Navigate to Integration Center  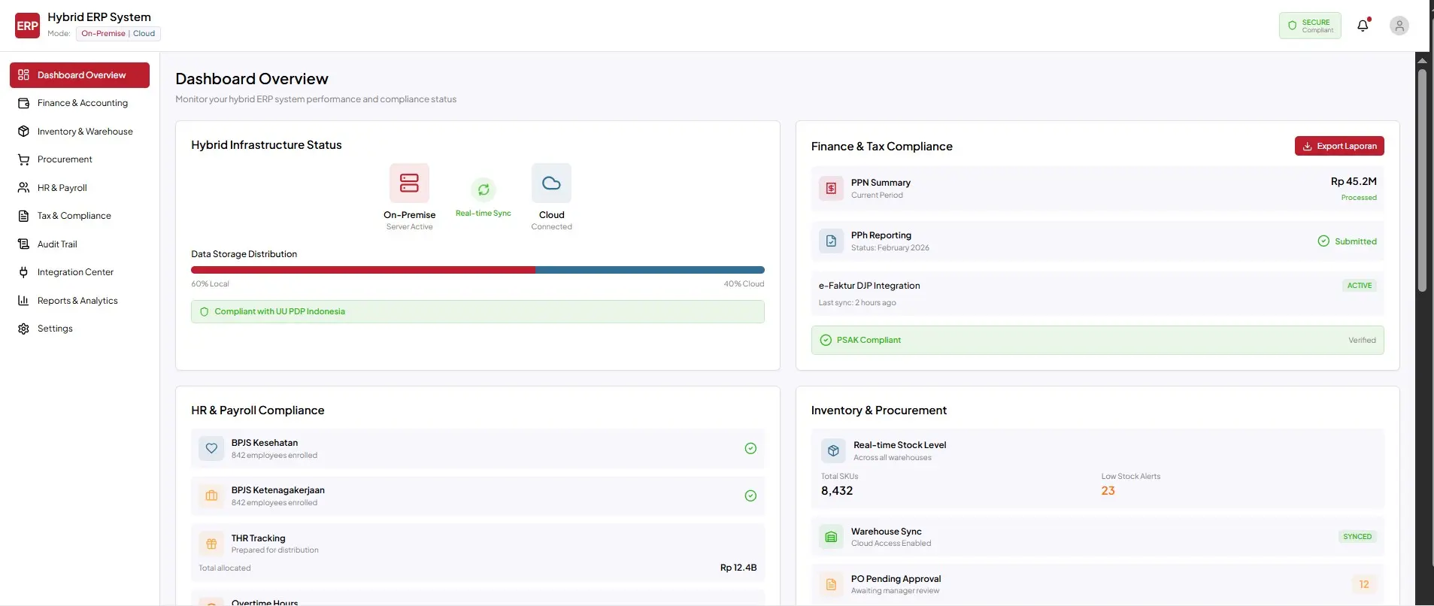pyautogui.click(x=80, y=272)
